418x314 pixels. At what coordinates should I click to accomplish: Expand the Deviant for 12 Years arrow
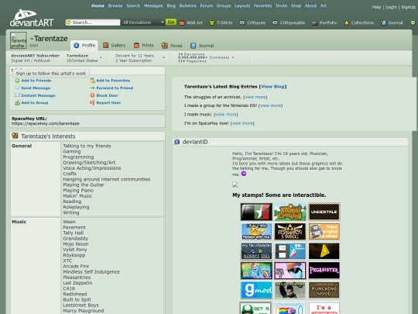(x=163, y=57)
